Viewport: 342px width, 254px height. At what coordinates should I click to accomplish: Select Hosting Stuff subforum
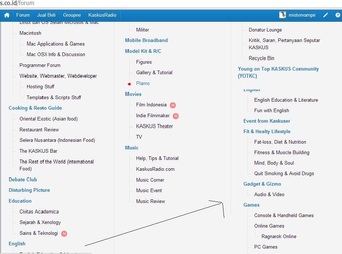coord(40,87)
